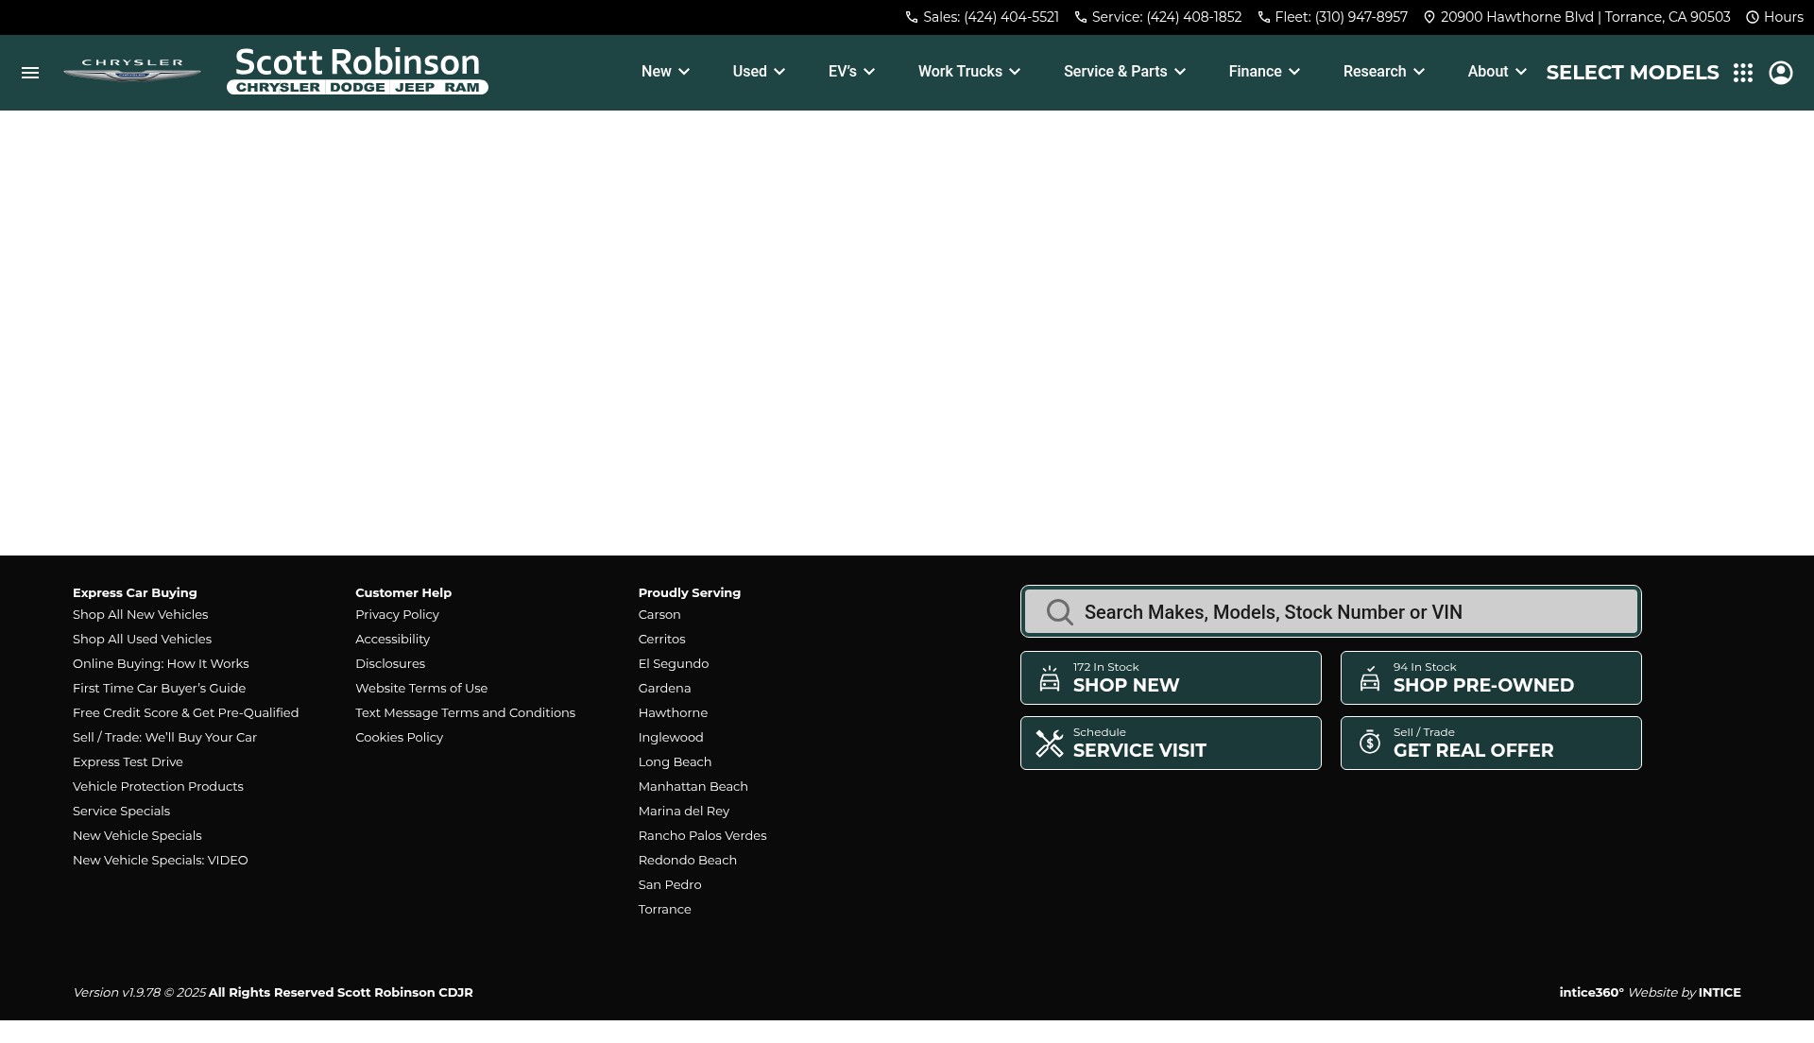Expand the Service & Parts dropdown

[x=1124, y=72]
